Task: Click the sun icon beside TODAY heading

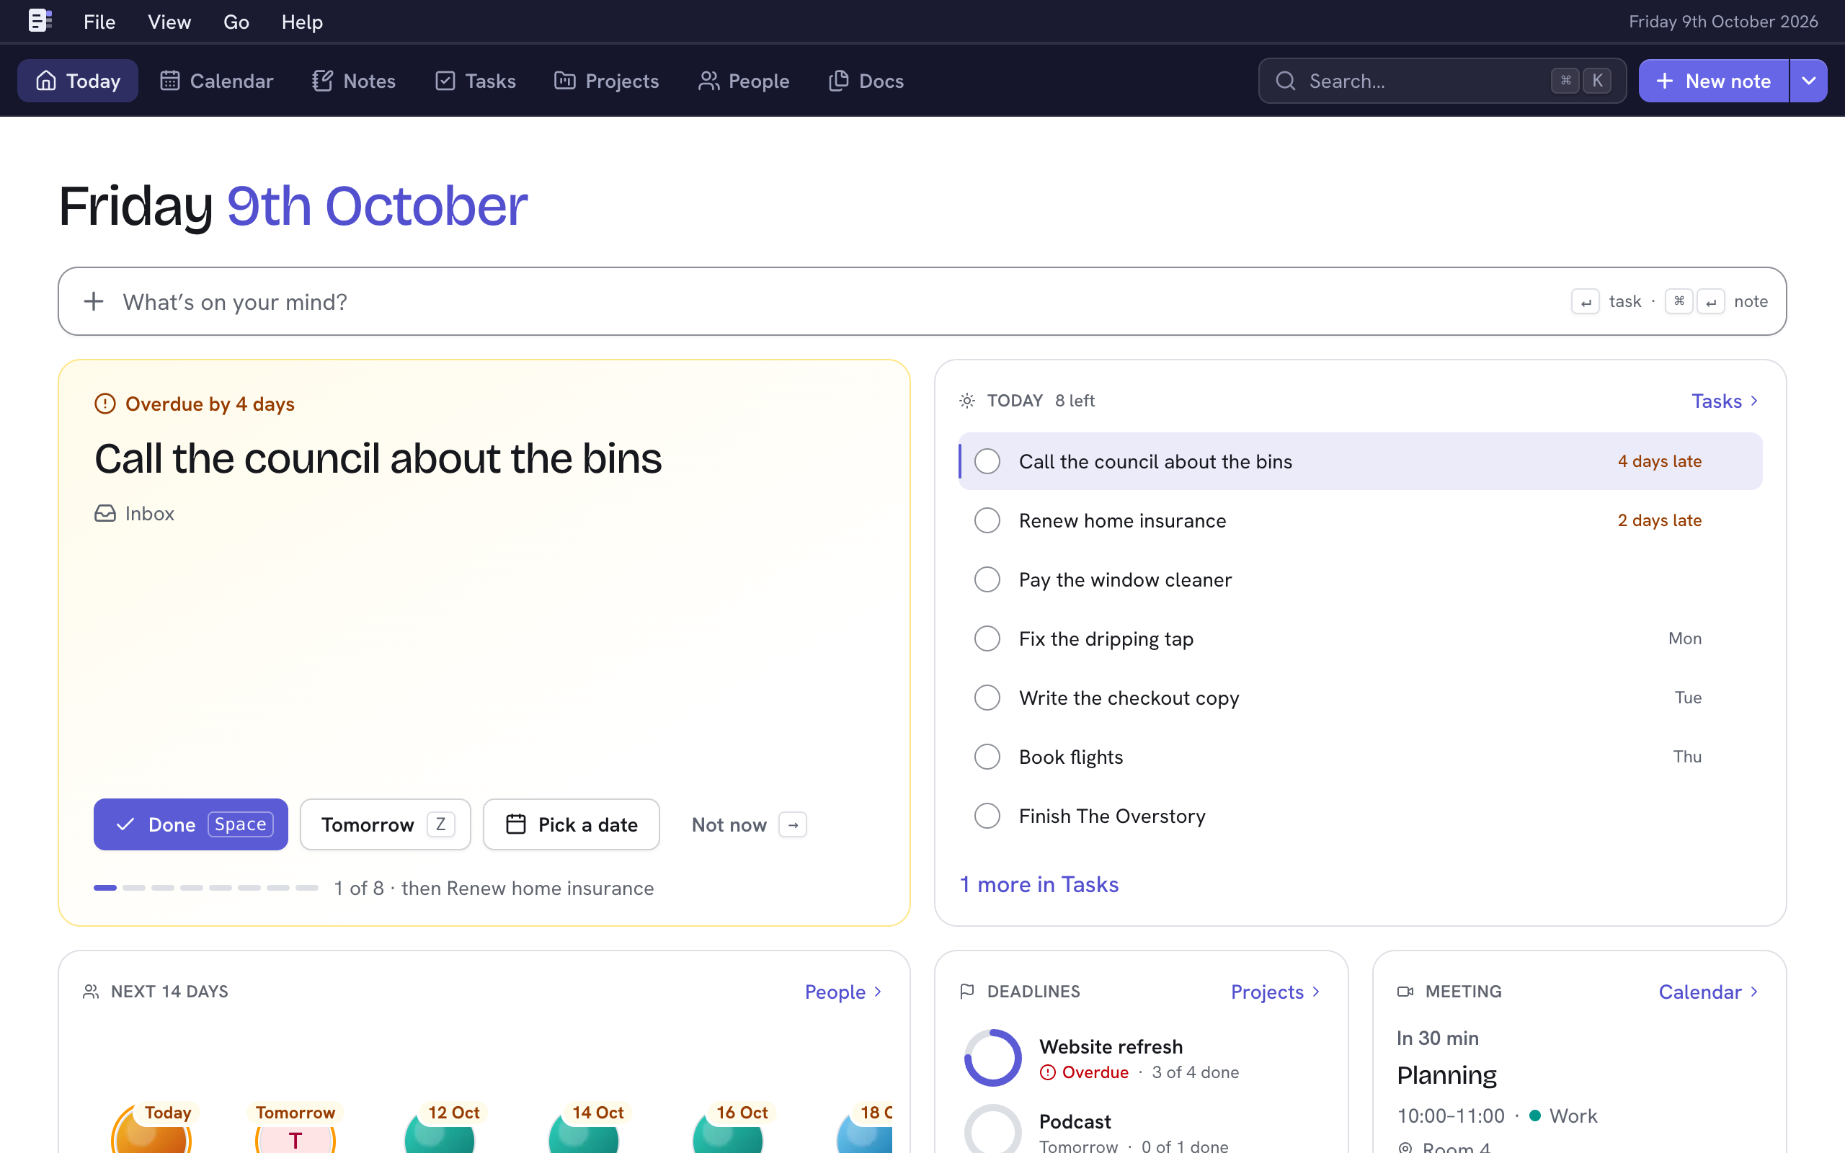Action: click(x=967, y=401)
